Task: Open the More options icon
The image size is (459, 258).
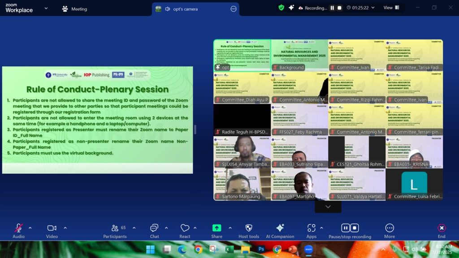Action: [x=390, y=228]
